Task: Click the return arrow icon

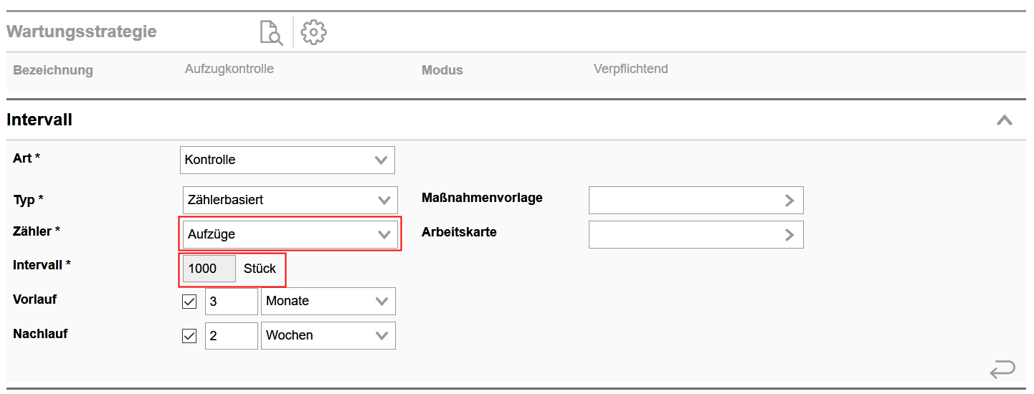Action: (x=1002, y=370)
